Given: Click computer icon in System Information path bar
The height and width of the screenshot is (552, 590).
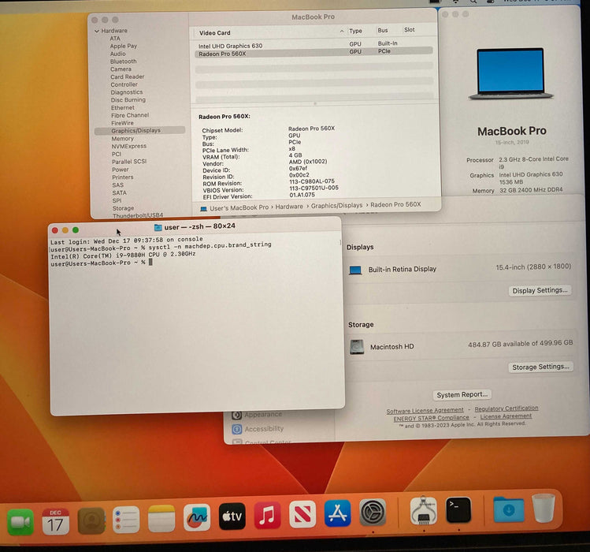Looking at the screenshot, I should 203,208.
